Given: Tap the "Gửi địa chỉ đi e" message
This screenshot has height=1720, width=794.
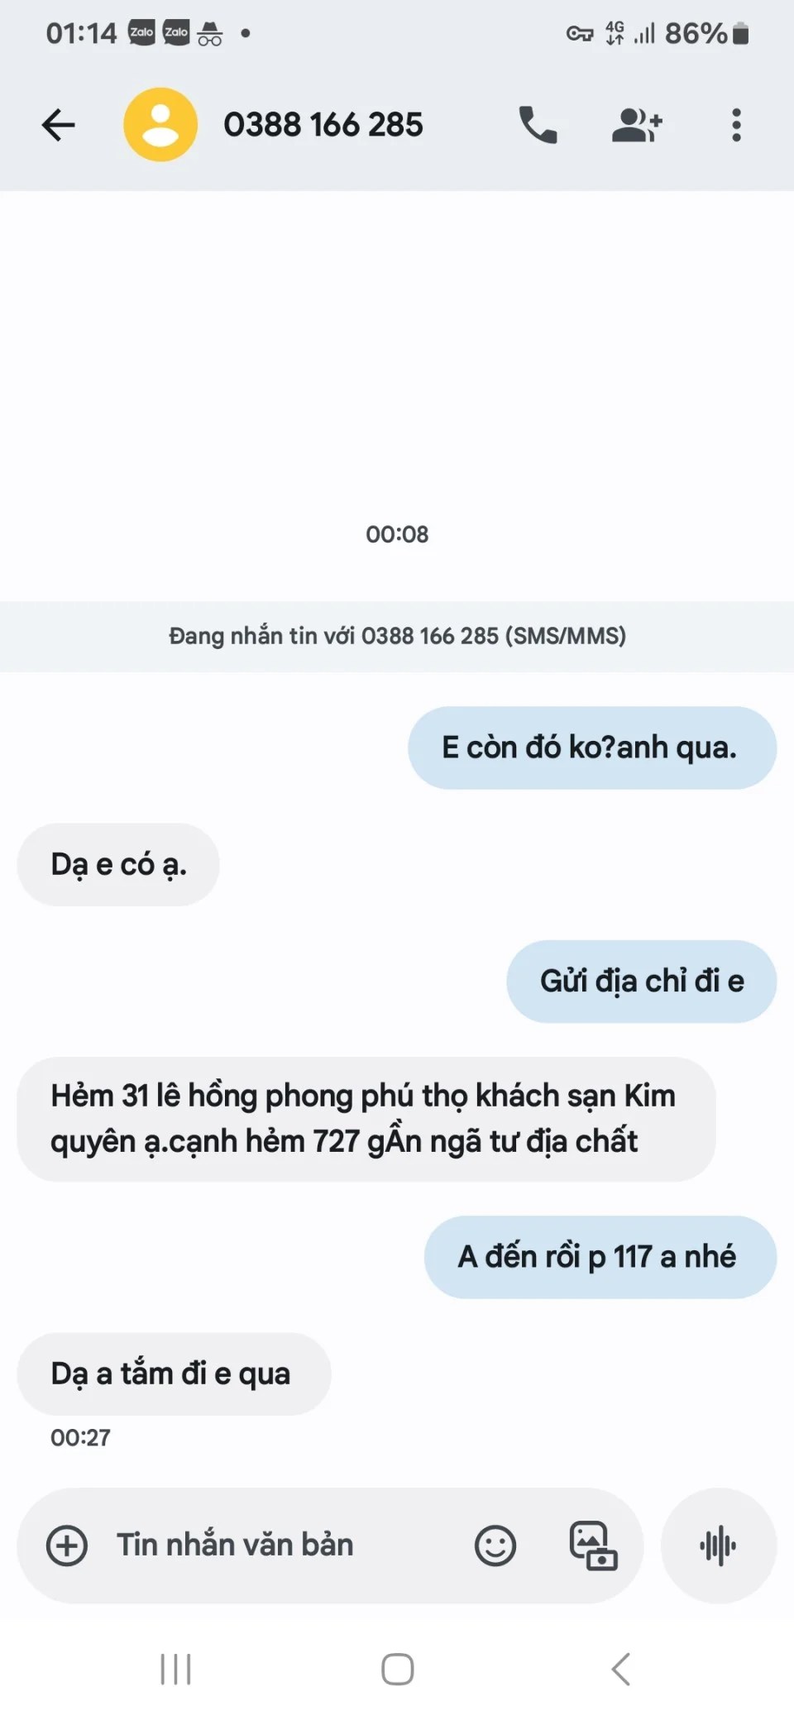Looking at the screenshot, I should point(642,982).
